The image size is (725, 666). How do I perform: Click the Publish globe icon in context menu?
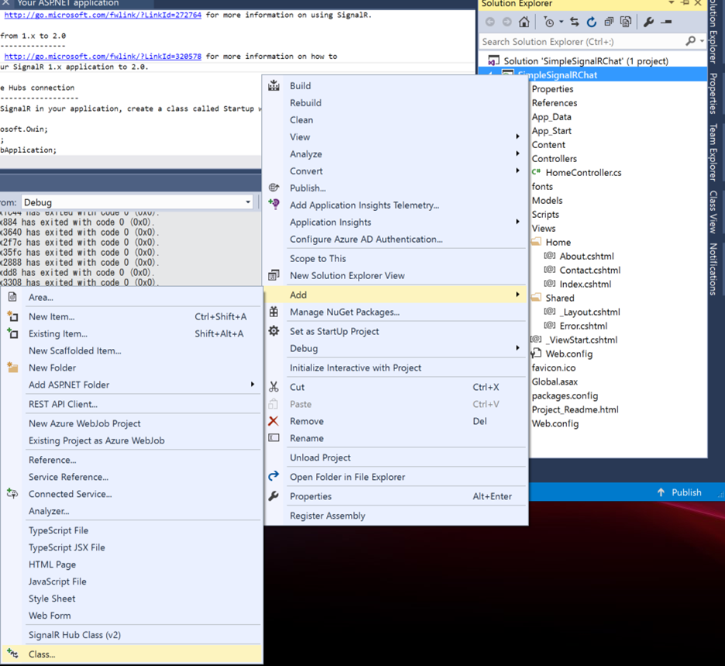273,188
